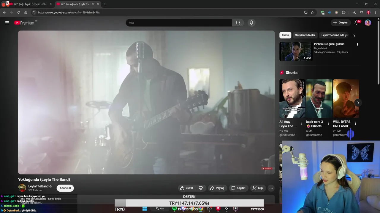The image size is (380, 213).
Task: Open Chrome three-dot menu
Action: tap(376, 12)
